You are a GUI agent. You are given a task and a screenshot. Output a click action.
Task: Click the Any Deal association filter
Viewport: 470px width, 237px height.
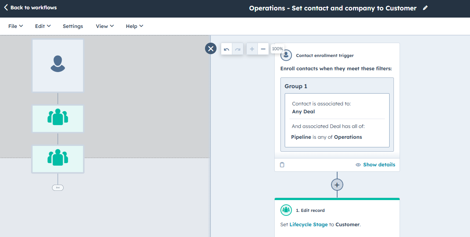pos(303,112)
